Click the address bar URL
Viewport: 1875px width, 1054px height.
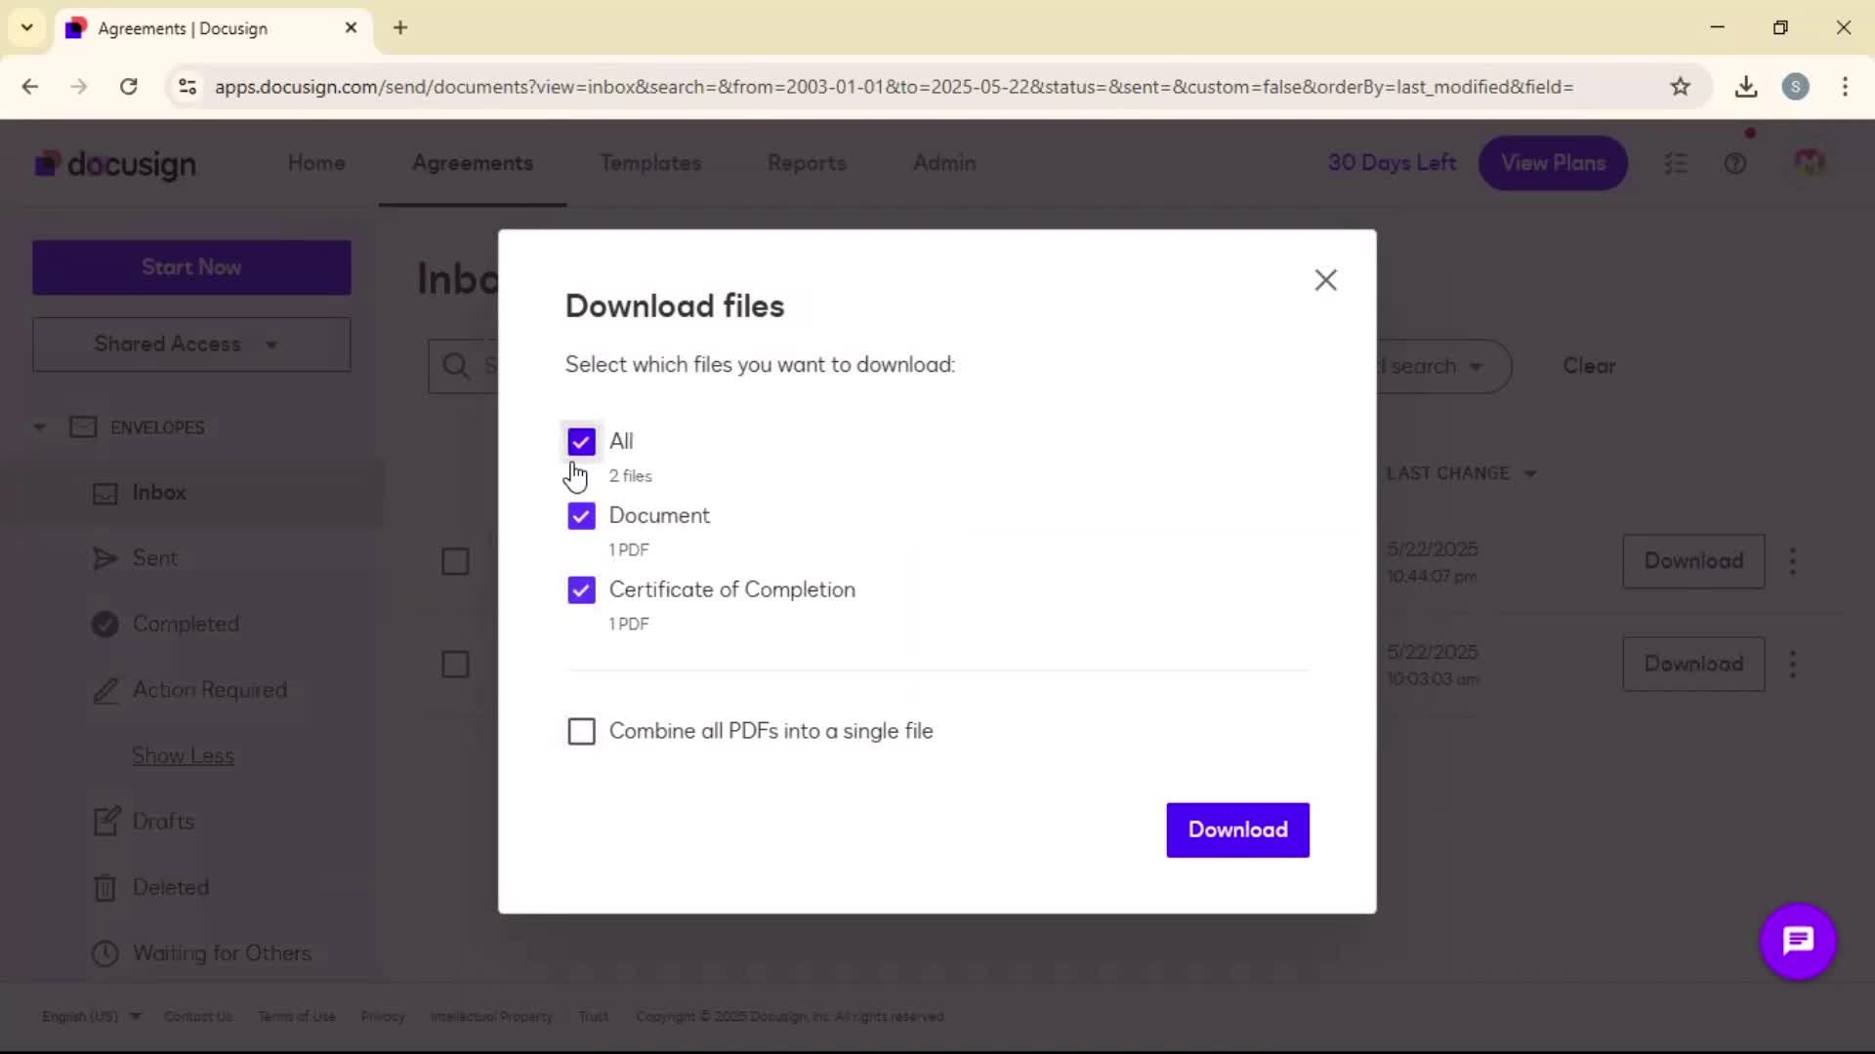pyautogui.click(x=894, y=87)
